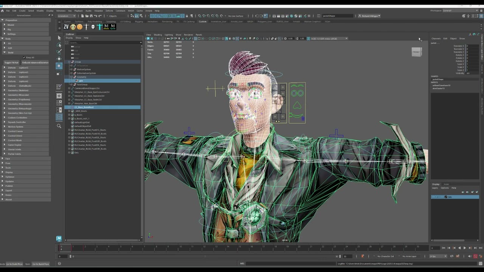
Task: Choose the Select tool arrow in toolbox
Action: point(59,38)
